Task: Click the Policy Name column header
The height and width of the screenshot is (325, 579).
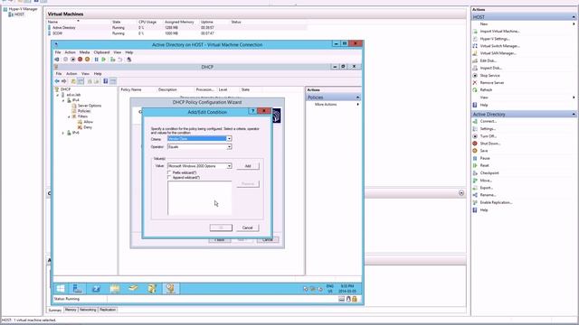Action: click(x=131, y=89)
